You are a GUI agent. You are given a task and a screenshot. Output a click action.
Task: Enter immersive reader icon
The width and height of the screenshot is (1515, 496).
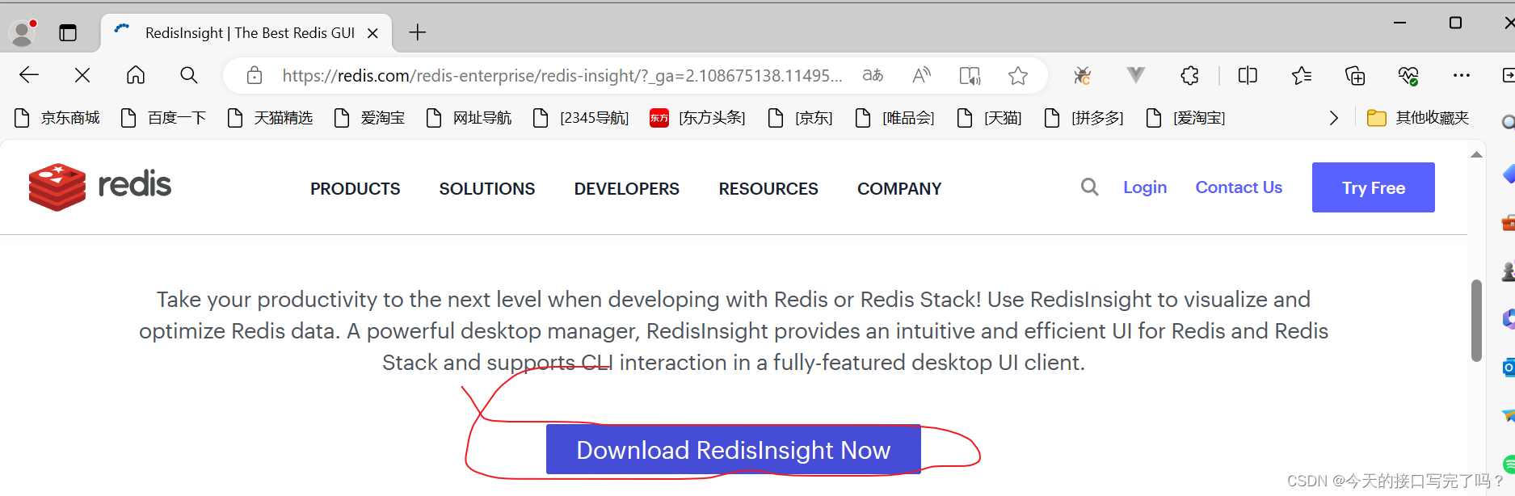[970, 75]
